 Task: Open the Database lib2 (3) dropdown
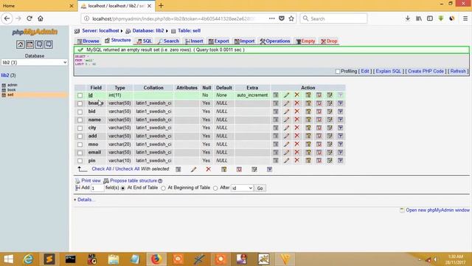35,62
